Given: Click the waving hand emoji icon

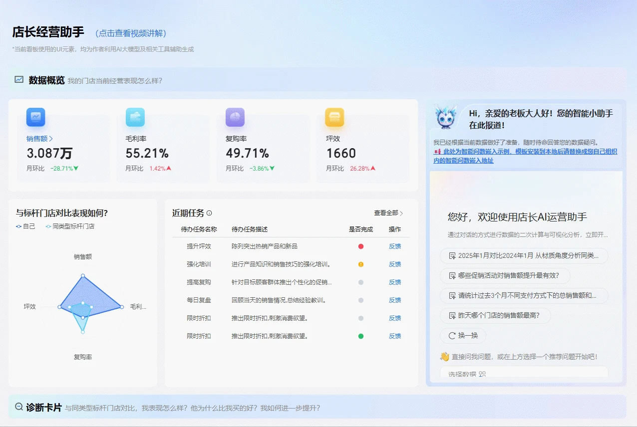Looking at the screenshot, I should pos(445,357).
